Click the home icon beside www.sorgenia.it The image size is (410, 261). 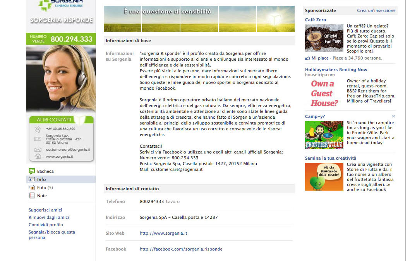tap(38, 157)
